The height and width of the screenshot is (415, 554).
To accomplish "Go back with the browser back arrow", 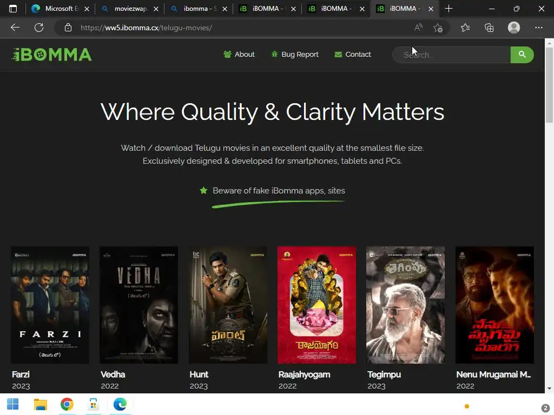I will click(15, 28).
